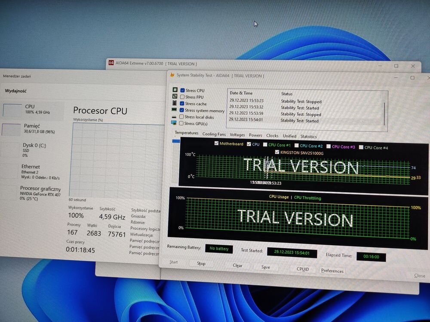Click the disk icon beside Stress local disks
This screenshot has height=322, width=430.
(175, 117)
